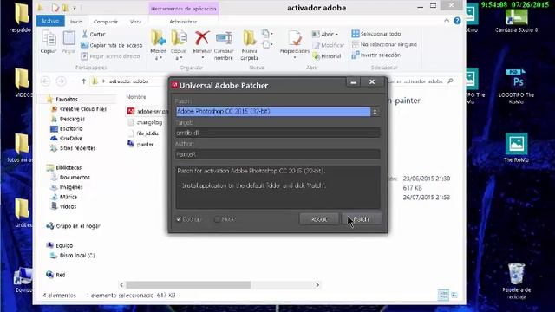
Task: Click the Target field showing amtlib.dll
Action: coord(277,133)
